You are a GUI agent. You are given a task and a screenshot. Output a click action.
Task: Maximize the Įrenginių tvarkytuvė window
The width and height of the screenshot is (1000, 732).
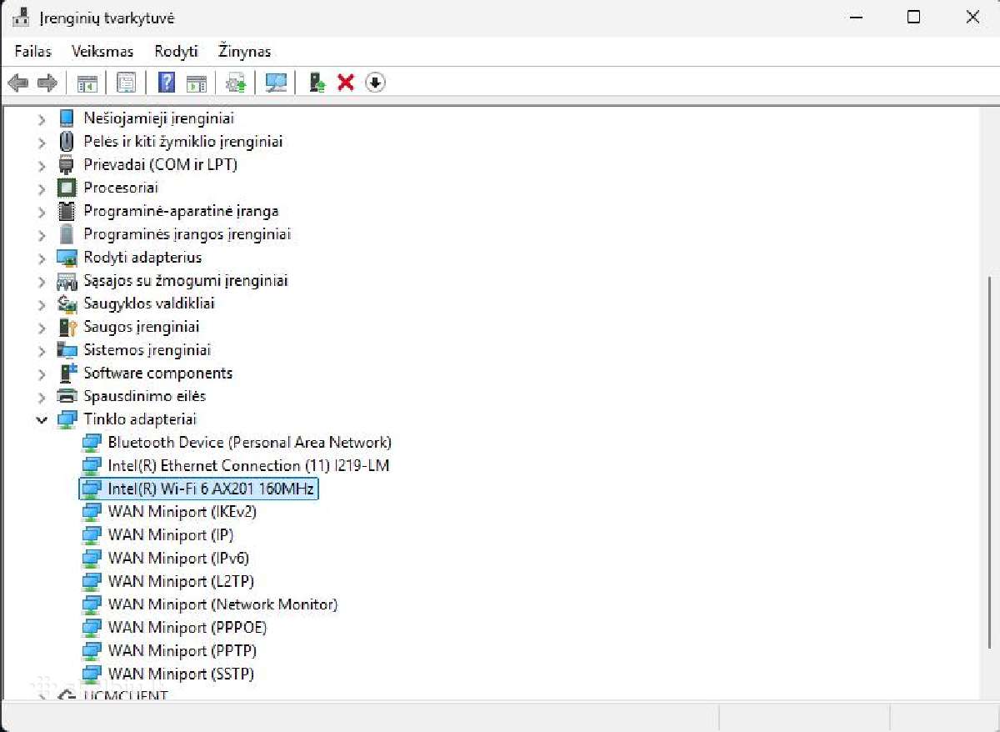pyautogui.click(x=913, y=17)
